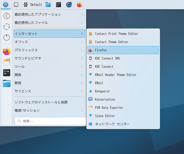The image size is (184, 154).
Task: Click the back arrow in the launcher sidebar
Action: click(7, 16)
